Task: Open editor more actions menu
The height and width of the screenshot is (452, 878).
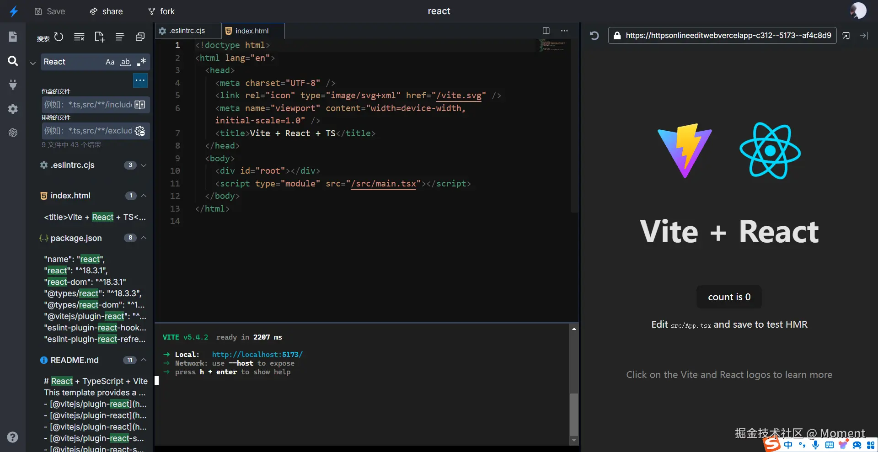Action: 564,31
